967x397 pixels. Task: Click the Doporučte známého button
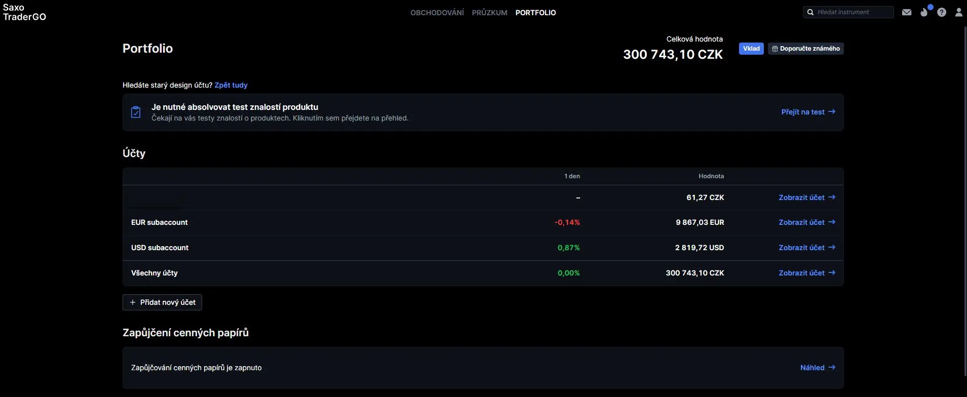[805, 49]
